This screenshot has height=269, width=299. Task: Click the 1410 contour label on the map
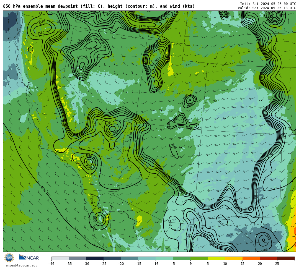pyautogui.click(x=280, y=109)
